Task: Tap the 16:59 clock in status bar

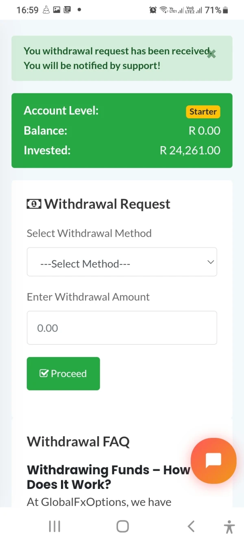Action: [27, 10]
